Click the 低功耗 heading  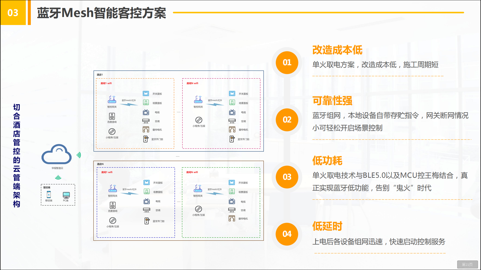click(x=327, y=160)
